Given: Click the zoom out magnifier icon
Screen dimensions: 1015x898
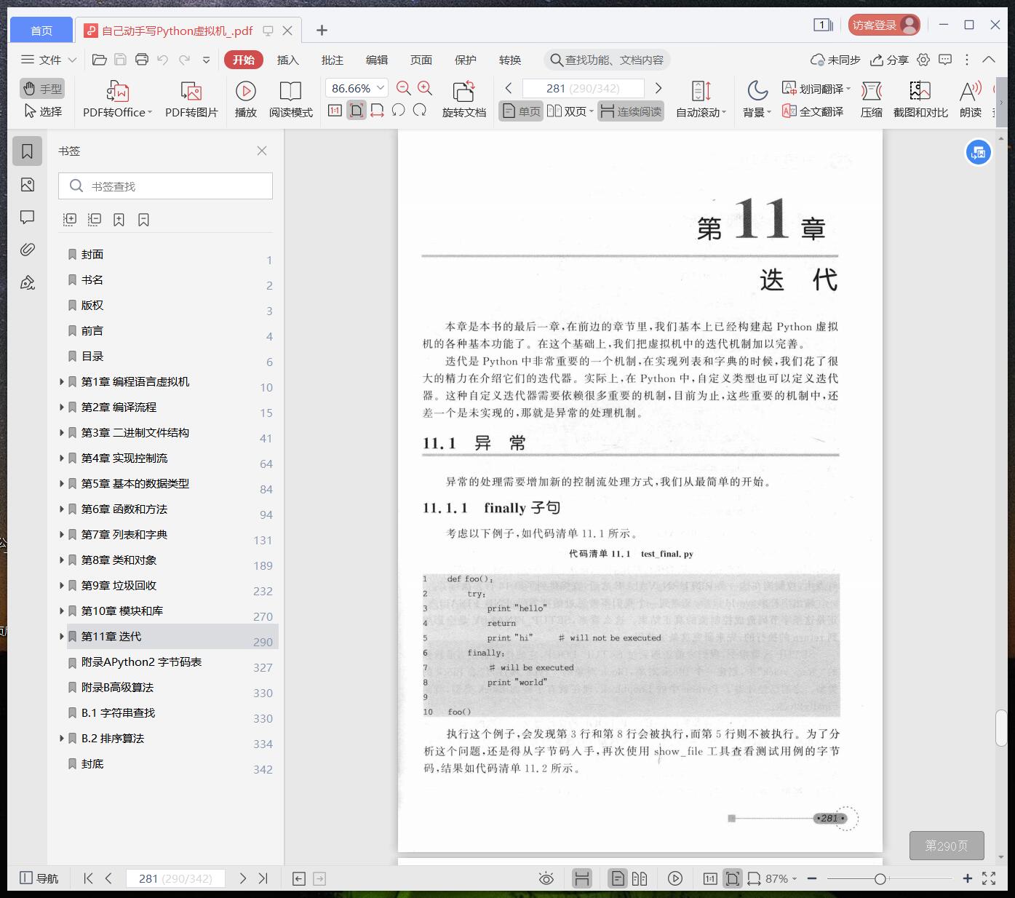Looking at the screenshot, I should click(404, 88).
